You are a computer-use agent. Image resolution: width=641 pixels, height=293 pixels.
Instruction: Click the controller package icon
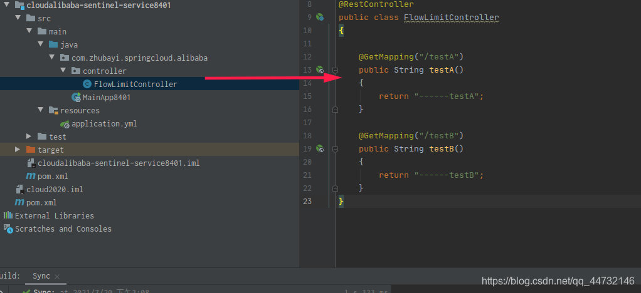point(76,71)
